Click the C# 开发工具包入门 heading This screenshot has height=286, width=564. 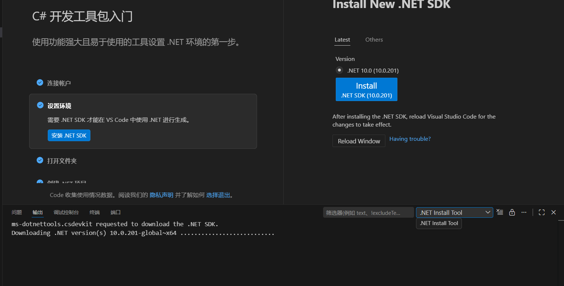tap(82, 16)
